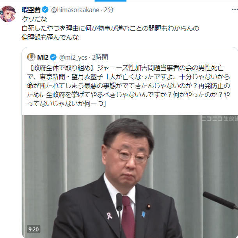Image resolution: width=238 pixels, height=238 pixels.
Task: Click the 2時間 timestamp in quoted tweet
Action: point(100,57)
